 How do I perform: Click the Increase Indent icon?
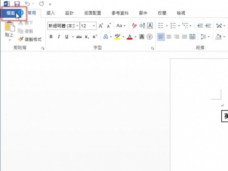pyautogui.click(x=208, y=26)
